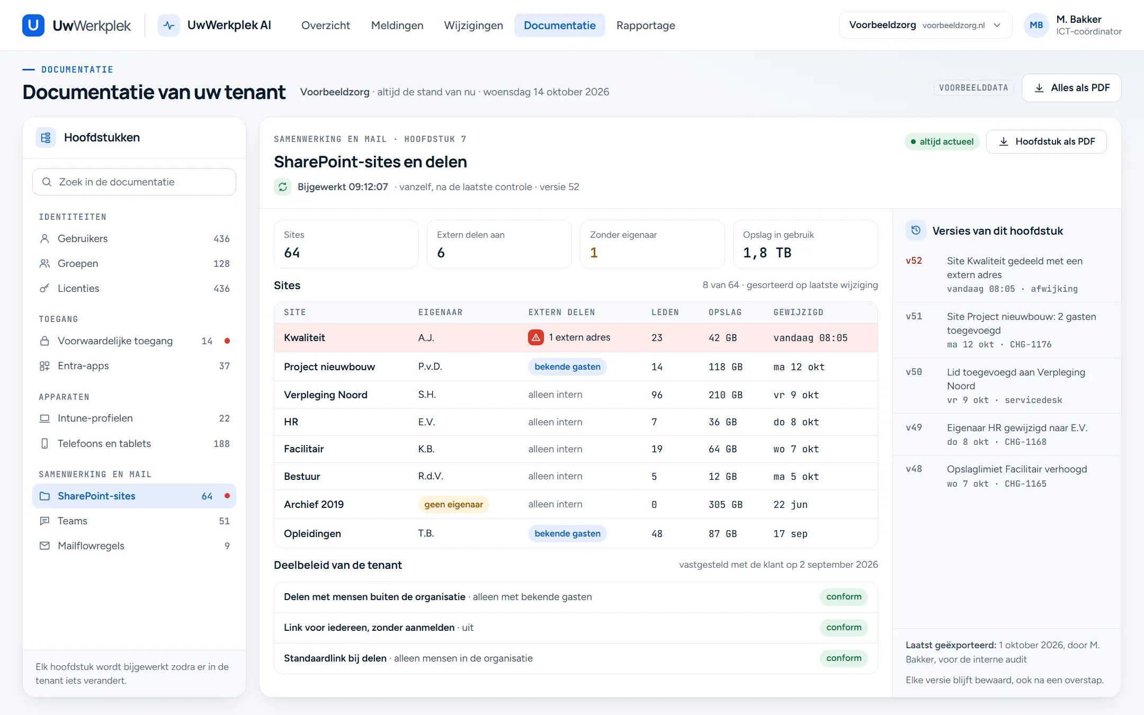
Task: Click the Zonder eigenaar card
Action: [652, 244]
